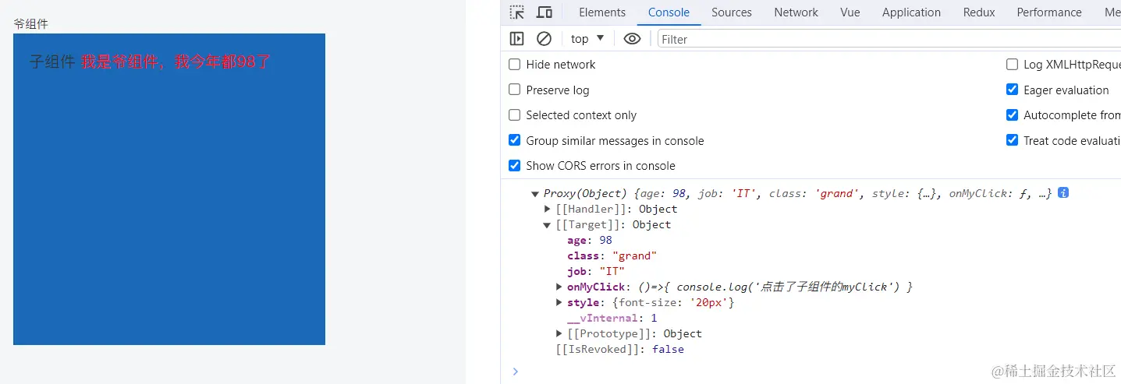Select the age: 98 property row
1121x384 pixels.
[590, 240]
